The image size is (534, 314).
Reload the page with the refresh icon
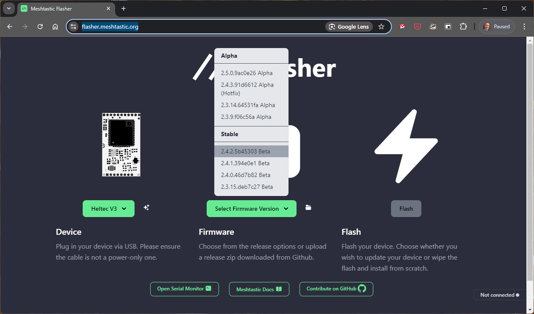pyautogui.click(x=40, y=27)
